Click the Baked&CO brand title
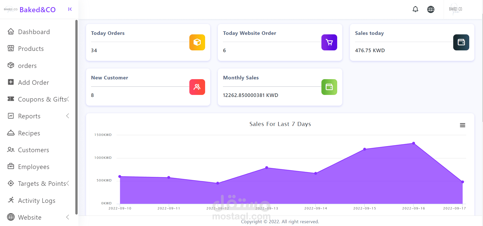 tap(37, 10)
